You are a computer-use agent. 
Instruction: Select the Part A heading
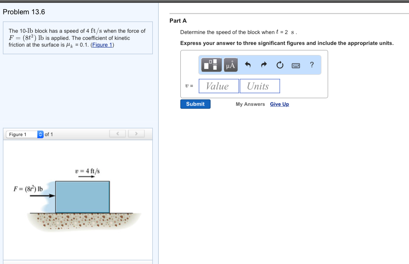tap(176, 21)
